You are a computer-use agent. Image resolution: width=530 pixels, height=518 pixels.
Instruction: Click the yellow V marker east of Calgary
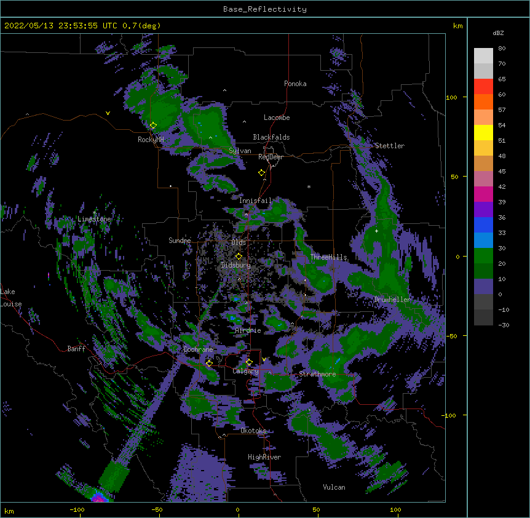click(264, 359)
